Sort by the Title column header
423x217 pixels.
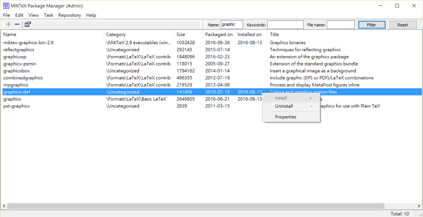click(344, 34)
